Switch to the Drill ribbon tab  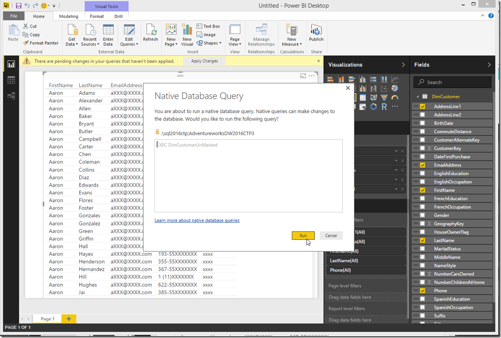click(118, 16)
